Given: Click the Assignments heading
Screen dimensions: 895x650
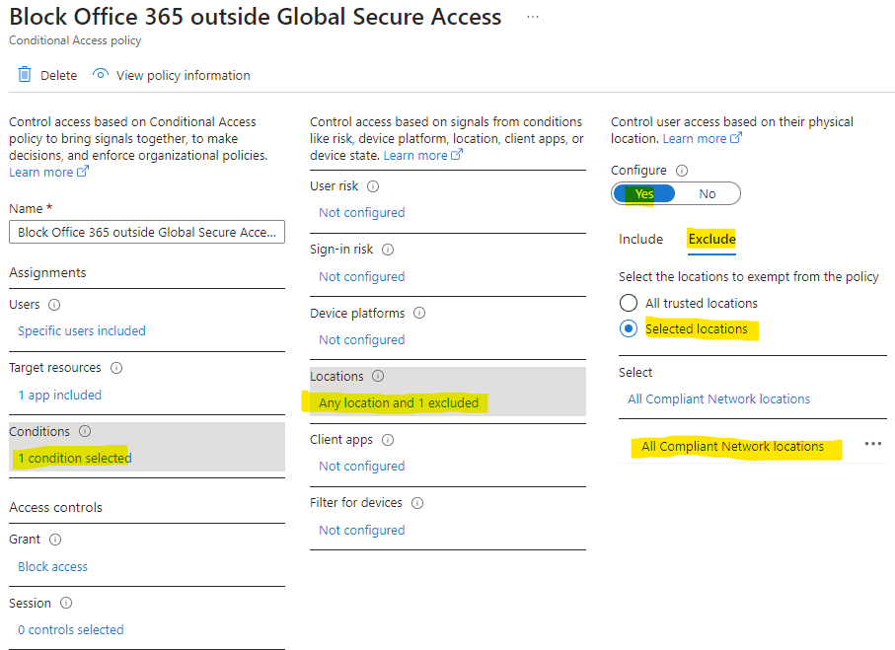Looking at the screenshot, I should (47, 273).
